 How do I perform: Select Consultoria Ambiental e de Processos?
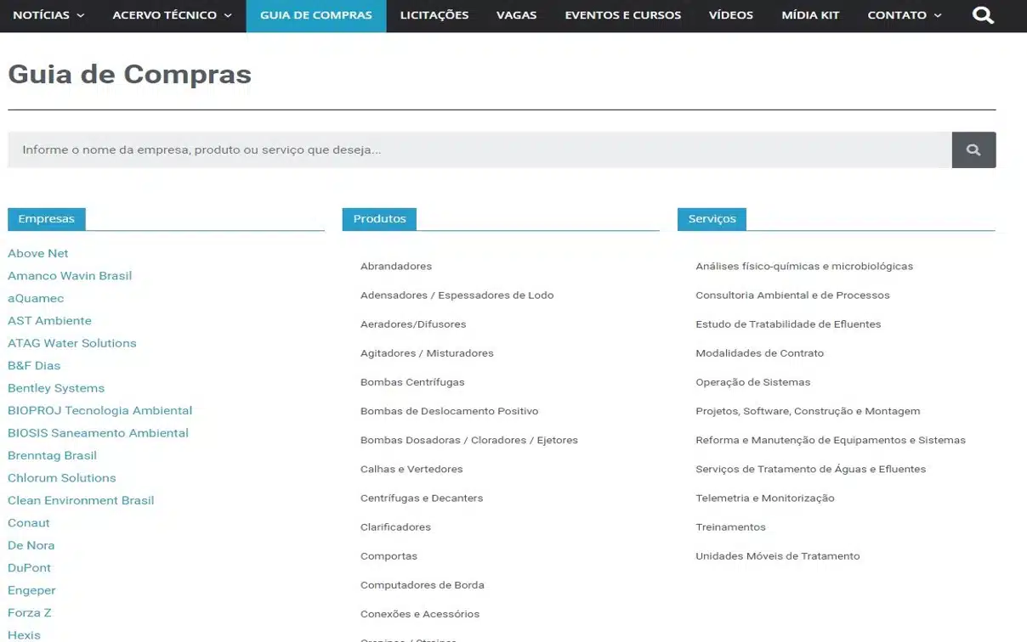792,296
